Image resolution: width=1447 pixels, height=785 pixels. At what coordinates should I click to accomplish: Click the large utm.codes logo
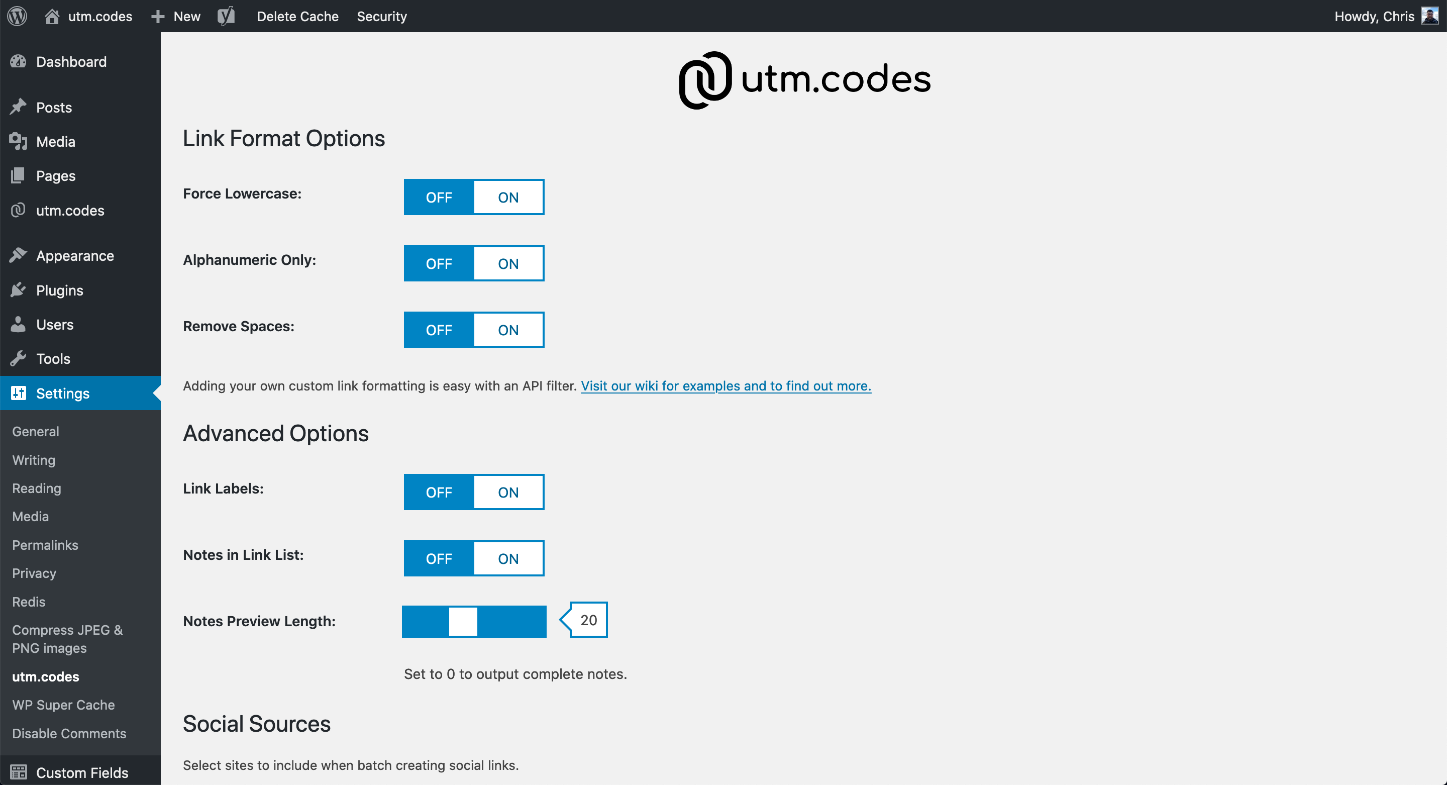[804, 80]
